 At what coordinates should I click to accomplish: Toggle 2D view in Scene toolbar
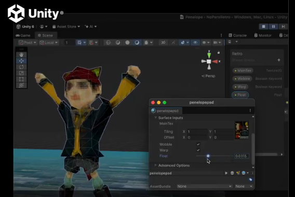[x=163, y=43]
